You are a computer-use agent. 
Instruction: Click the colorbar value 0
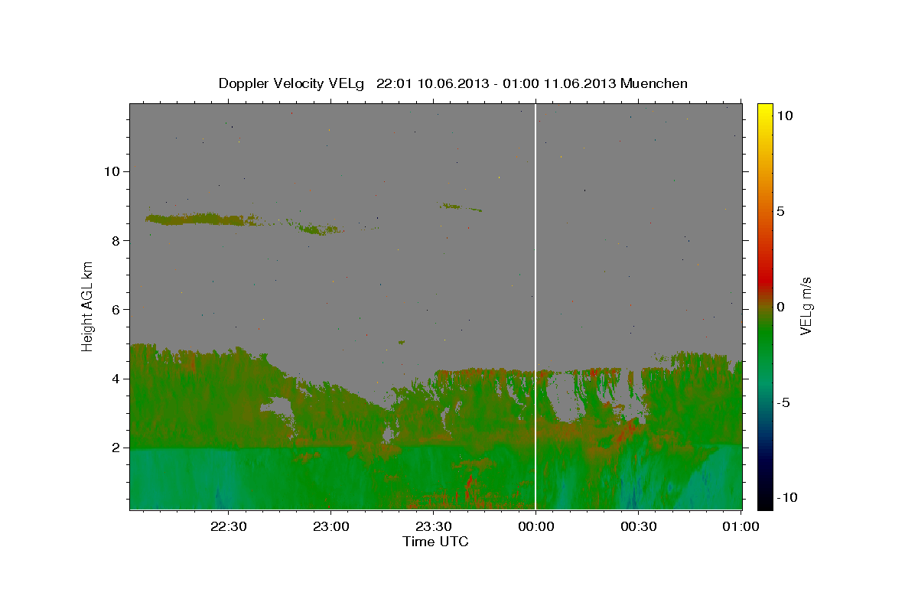coord(780,307)
